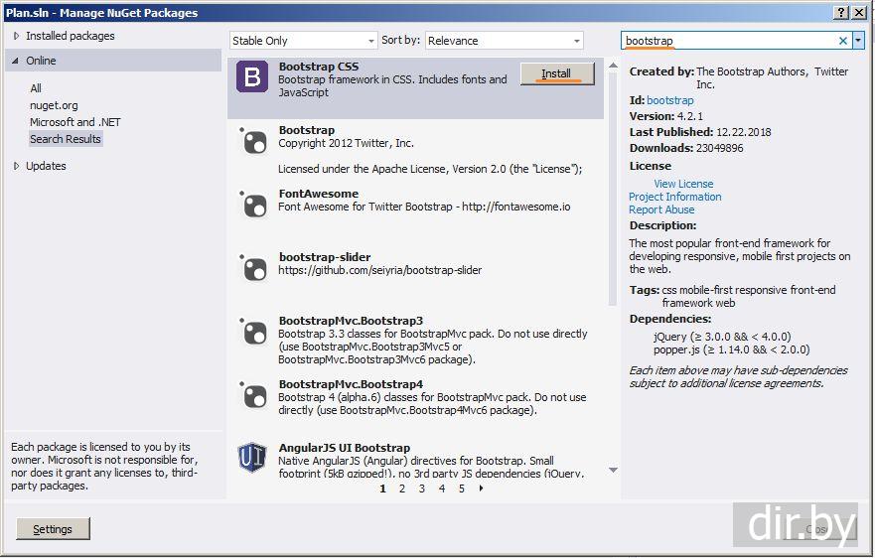Click the BootstrapMvc.Bootstrap4 package icon

pos(254,395)
